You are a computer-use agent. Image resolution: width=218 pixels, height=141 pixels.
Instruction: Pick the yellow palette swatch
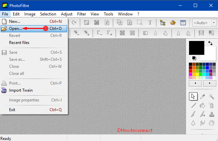point(197,75)
